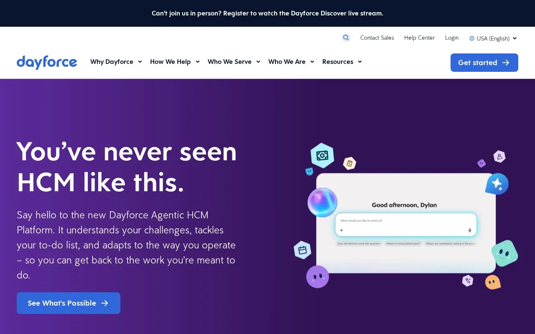Show the Who We Are dropdown
This screenshot has width=535, height=334.
tap(291, 62)
